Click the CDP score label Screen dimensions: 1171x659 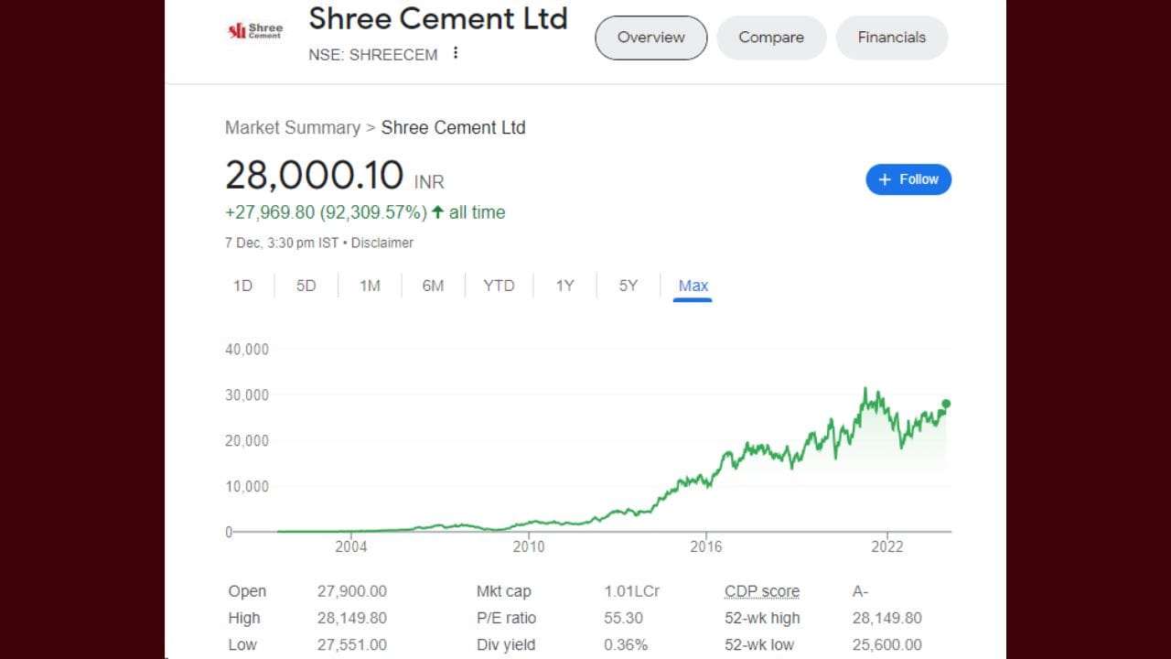point(761,591)
